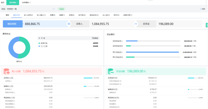Select the 盈利分析 sub-tab

pos(17,15)
